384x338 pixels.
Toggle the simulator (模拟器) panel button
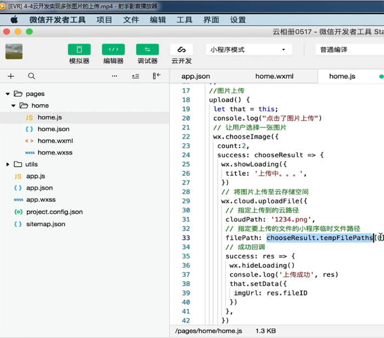79,50
